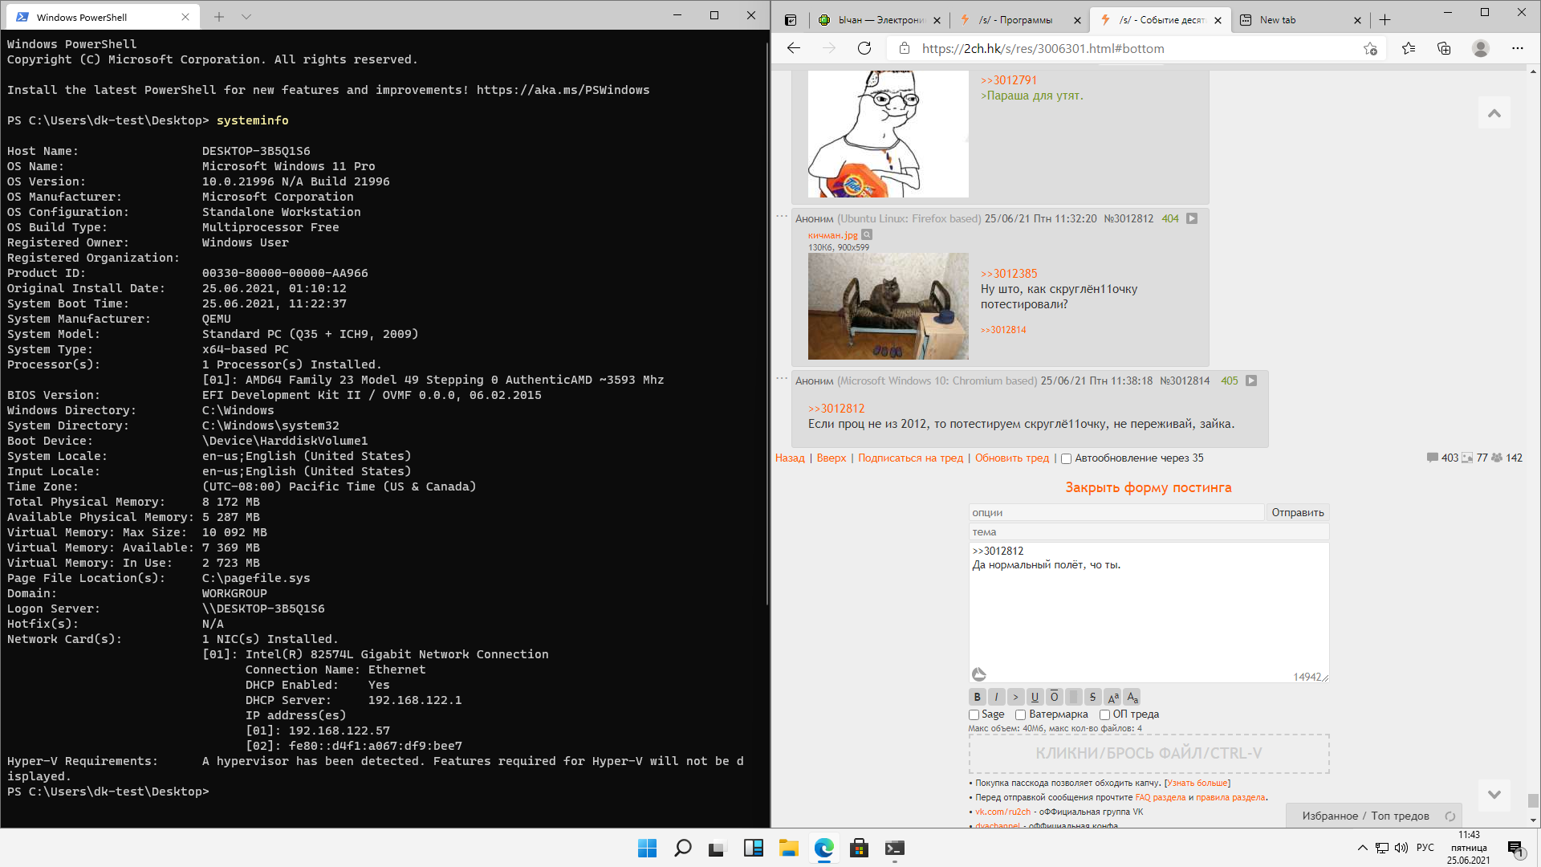
Task: Switch to New tab in Edge
Action: click(x=1299, y=20)
